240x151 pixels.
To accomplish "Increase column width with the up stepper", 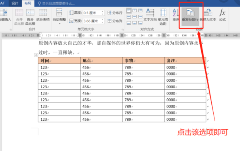I will tap(103, 20).
